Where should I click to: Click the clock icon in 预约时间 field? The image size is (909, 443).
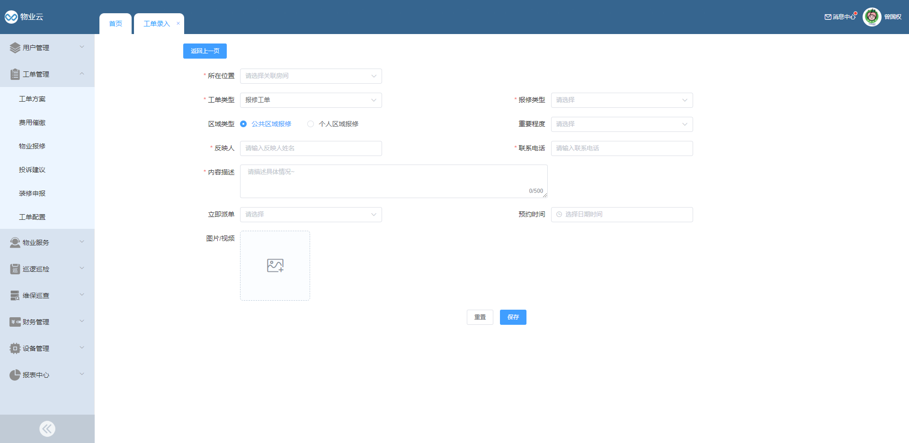pyautogui.click(x=559, y=215)
